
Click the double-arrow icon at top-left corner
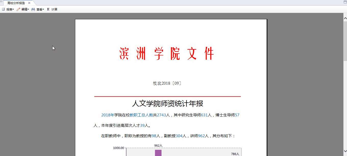click(2, 2)
